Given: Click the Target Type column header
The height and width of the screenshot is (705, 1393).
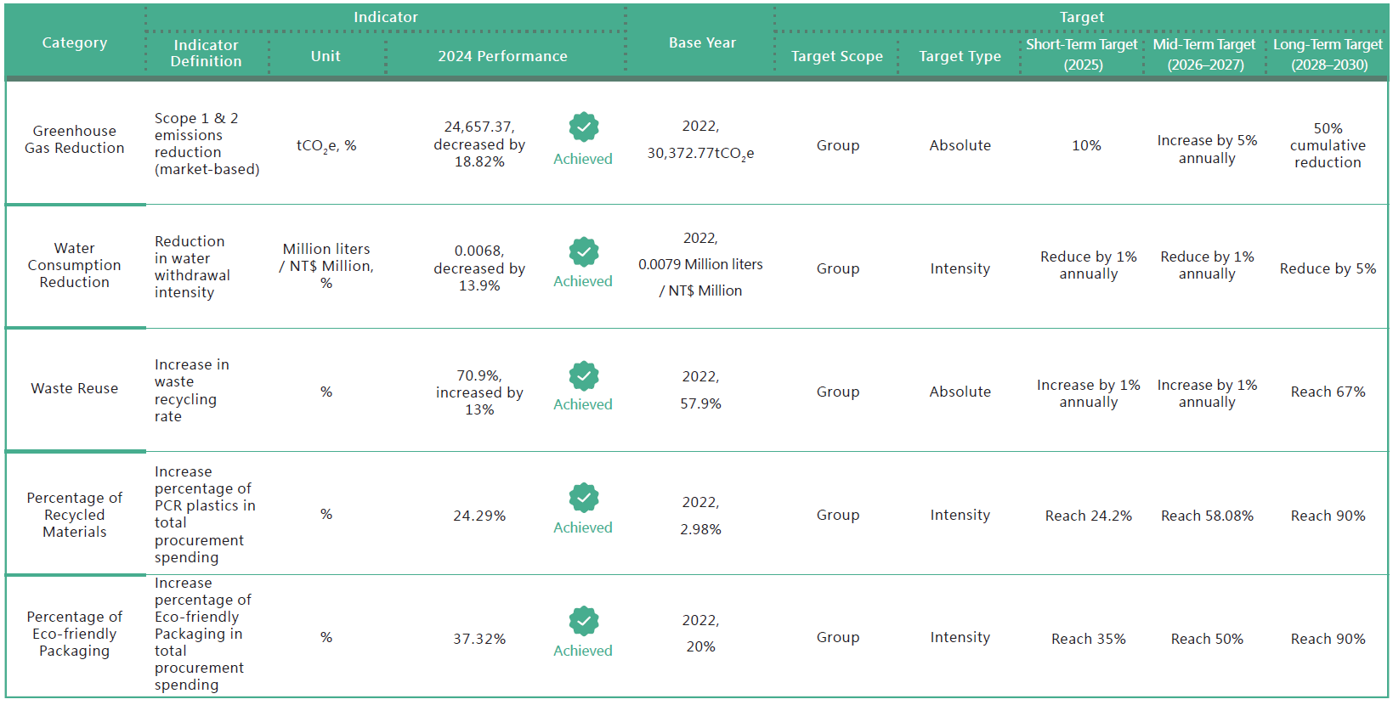Looking at the screenshot, I should pyautogui.click(x=960, y=56).
